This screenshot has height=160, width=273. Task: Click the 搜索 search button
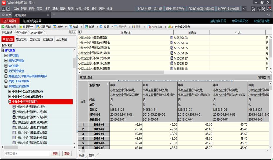point(55,154)
